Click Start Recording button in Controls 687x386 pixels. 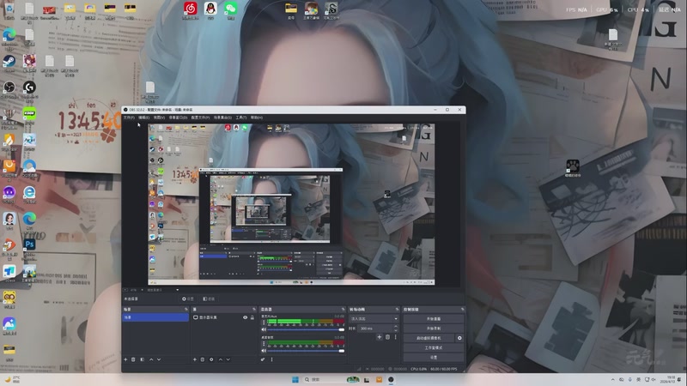(x=434, y=329)
